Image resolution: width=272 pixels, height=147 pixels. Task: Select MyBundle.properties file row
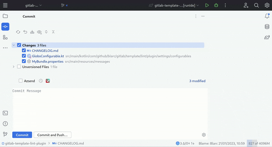pyautogui.click(x=108, y=61)
